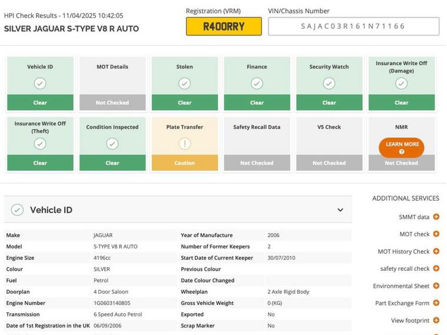Click plus icon next to Environmental Sheet

[x=436, y=286]
